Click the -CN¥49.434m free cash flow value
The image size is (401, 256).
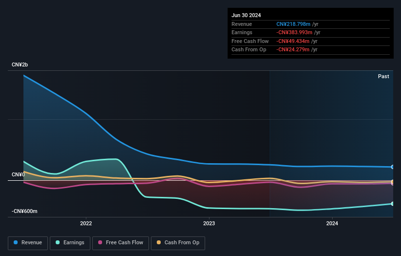(x=293, y=41)
